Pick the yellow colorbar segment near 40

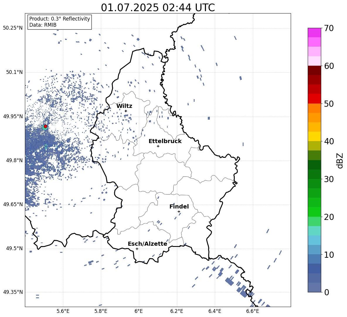[x=314, y=136]
